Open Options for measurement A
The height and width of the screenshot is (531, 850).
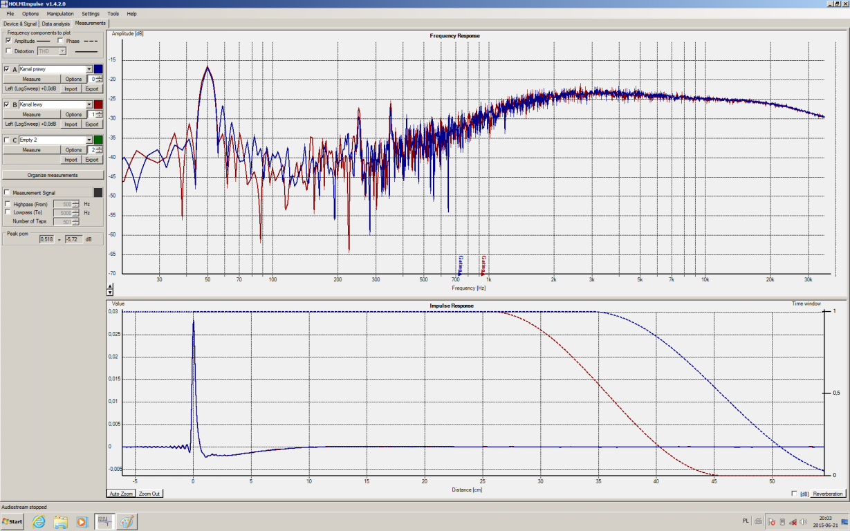73,79
